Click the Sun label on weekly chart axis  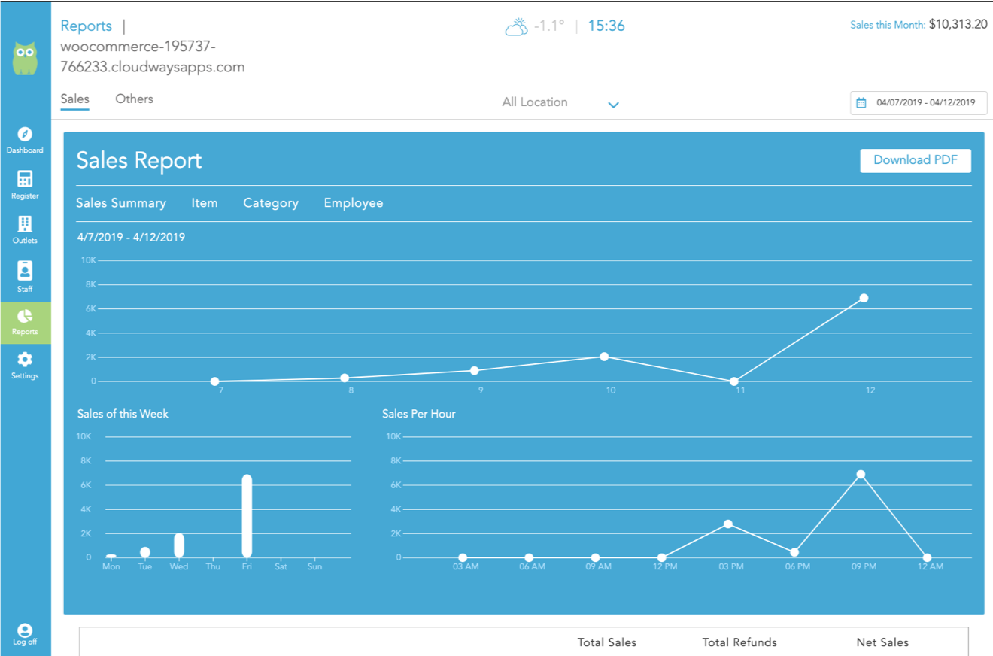point(314,566)
